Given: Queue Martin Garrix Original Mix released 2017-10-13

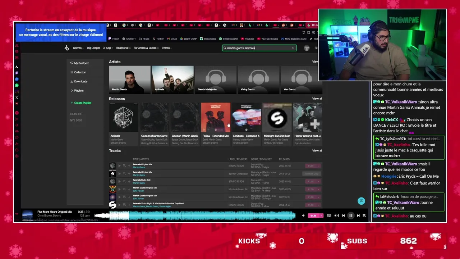Looking at the screenshot, I should [x=124, y=197].
